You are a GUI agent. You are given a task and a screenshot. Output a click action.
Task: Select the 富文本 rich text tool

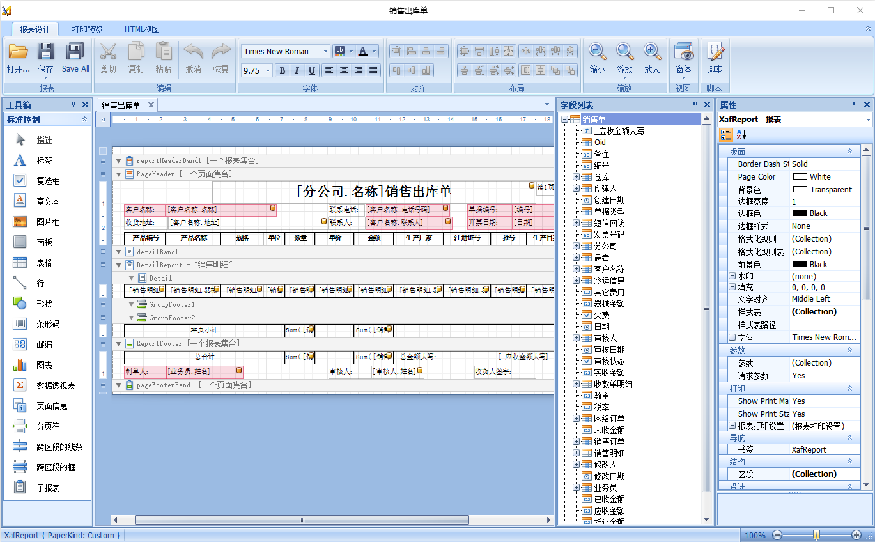point(48,201)
